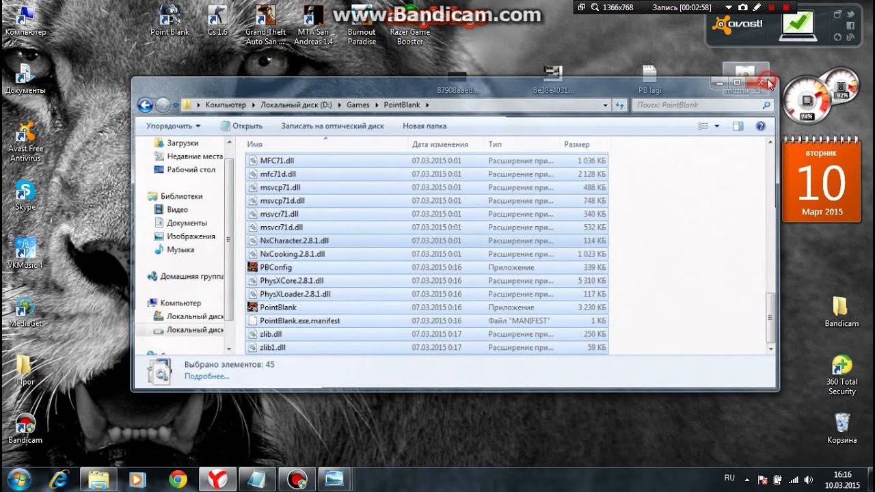Click Explorer back navigation arrow
Image resolution: width=875 pixels, height=492 pixels.
tap(145, 105)
